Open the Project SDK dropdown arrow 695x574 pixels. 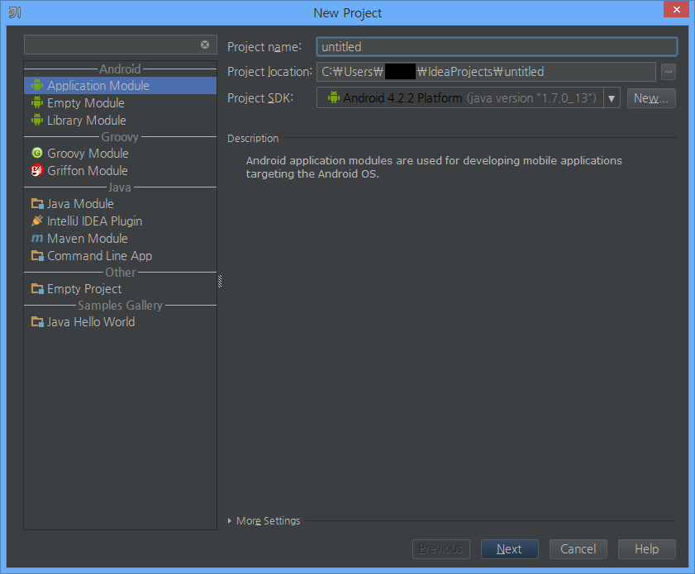pyautogui.click(x=612, y=98)
